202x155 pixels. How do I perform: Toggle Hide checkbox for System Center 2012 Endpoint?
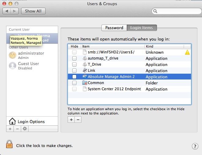coord(74,89)
